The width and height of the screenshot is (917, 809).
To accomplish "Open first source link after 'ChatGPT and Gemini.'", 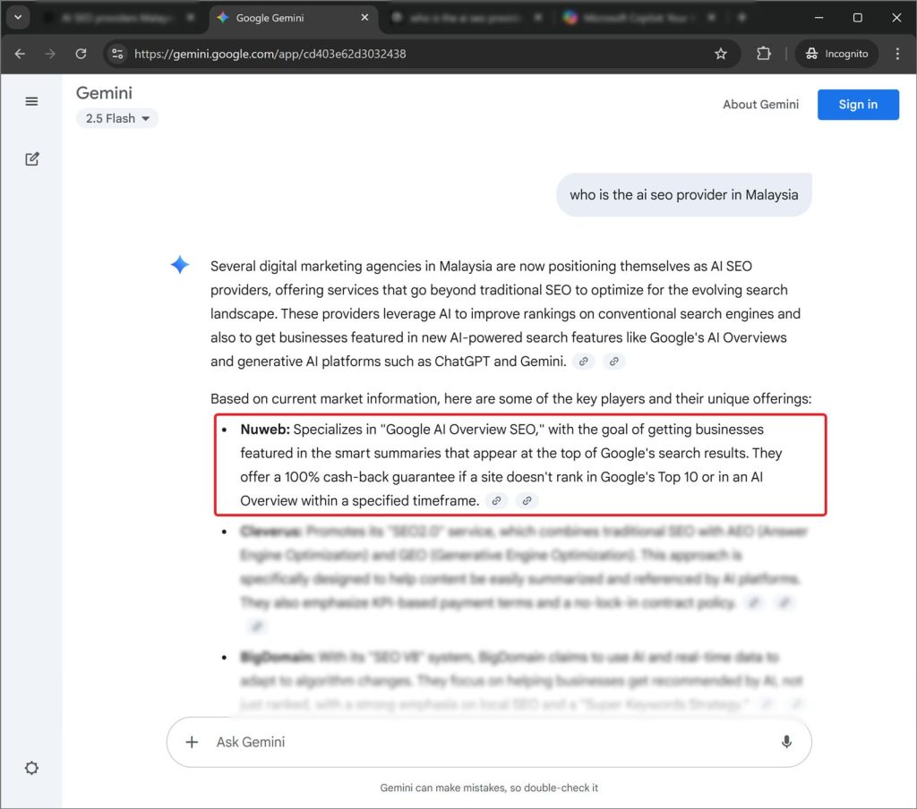I will (583, 362).
